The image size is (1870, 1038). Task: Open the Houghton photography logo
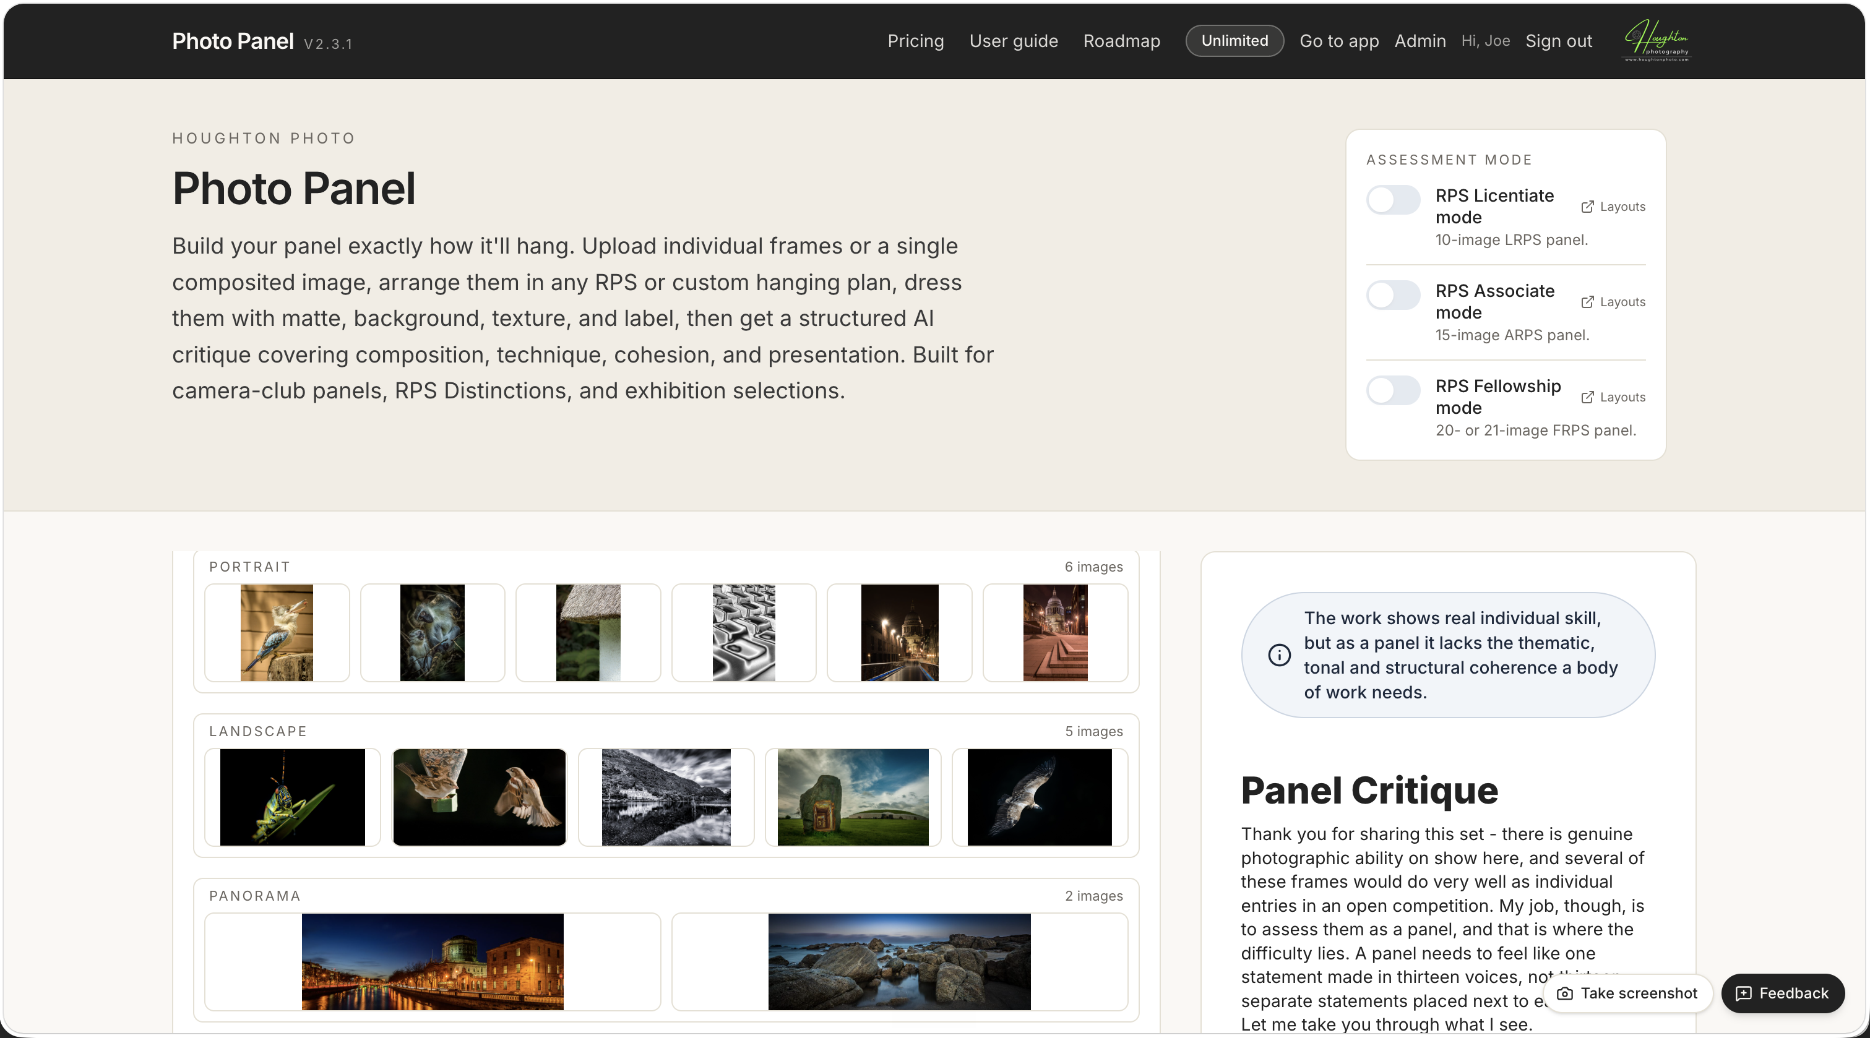[1657, 41]
